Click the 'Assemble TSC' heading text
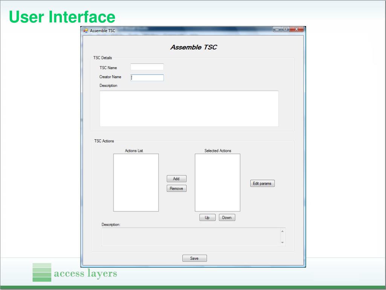The height and width of the screenshot is (290, 386). (x=193, y=47)
